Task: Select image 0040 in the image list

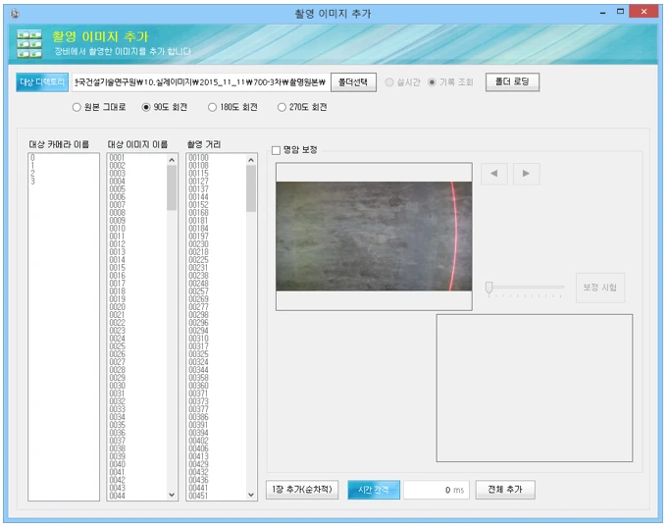Action: 137,464
